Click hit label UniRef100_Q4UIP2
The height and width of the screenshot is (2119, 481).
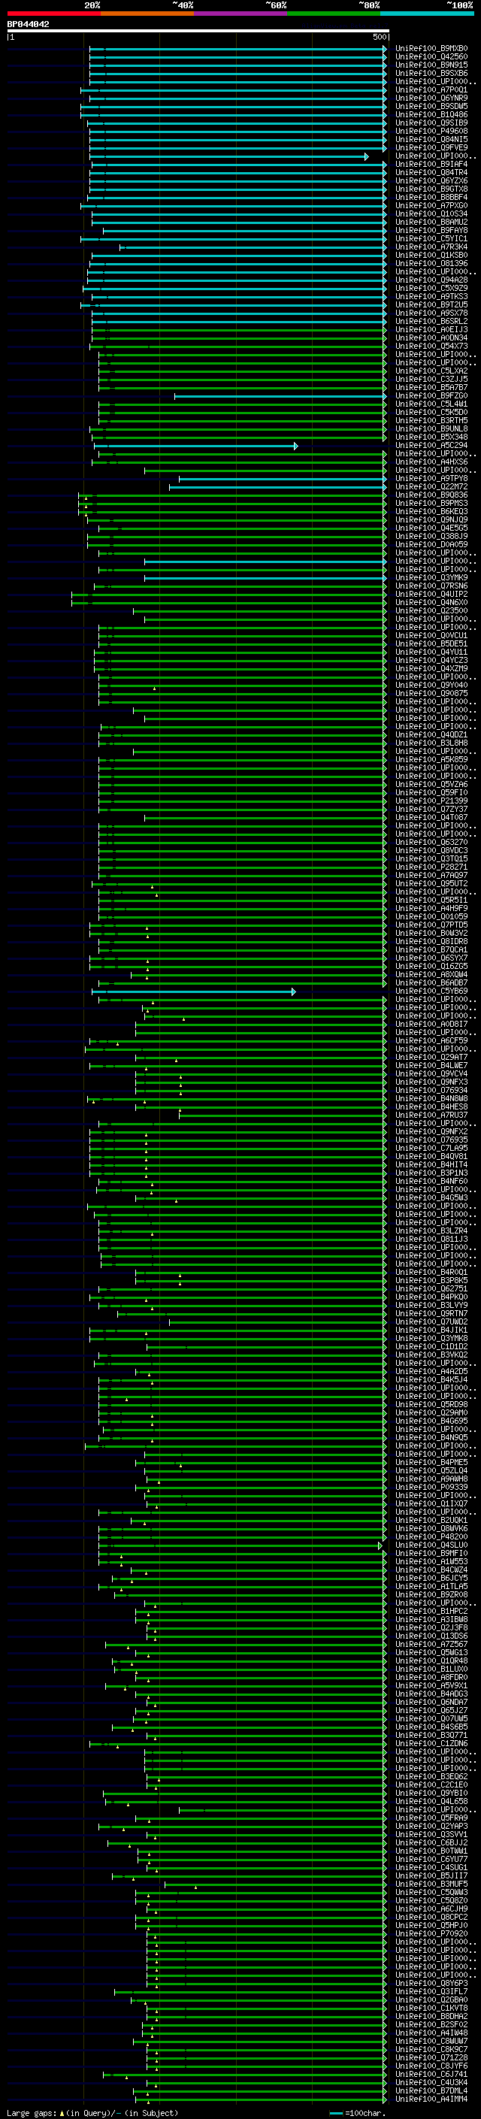431,595
